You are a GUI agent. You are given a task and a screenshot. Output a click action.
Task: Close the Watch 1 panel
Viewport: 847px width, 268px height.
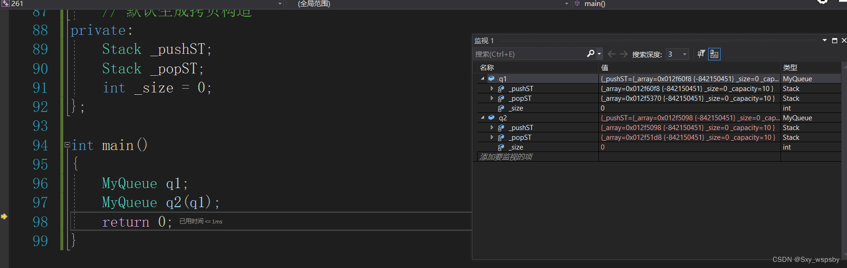[x=844, y=40]
